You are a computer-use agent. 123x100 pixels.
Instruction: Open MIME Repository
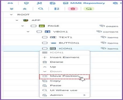(x=84, y=3)
